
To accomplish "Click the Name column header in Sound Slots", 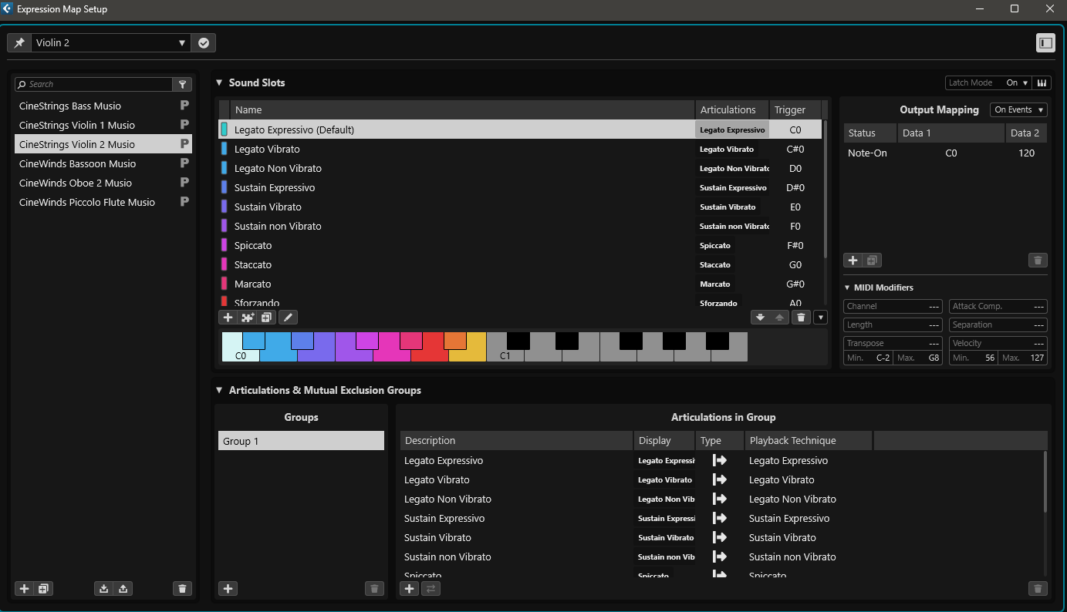I will [462, 110].
